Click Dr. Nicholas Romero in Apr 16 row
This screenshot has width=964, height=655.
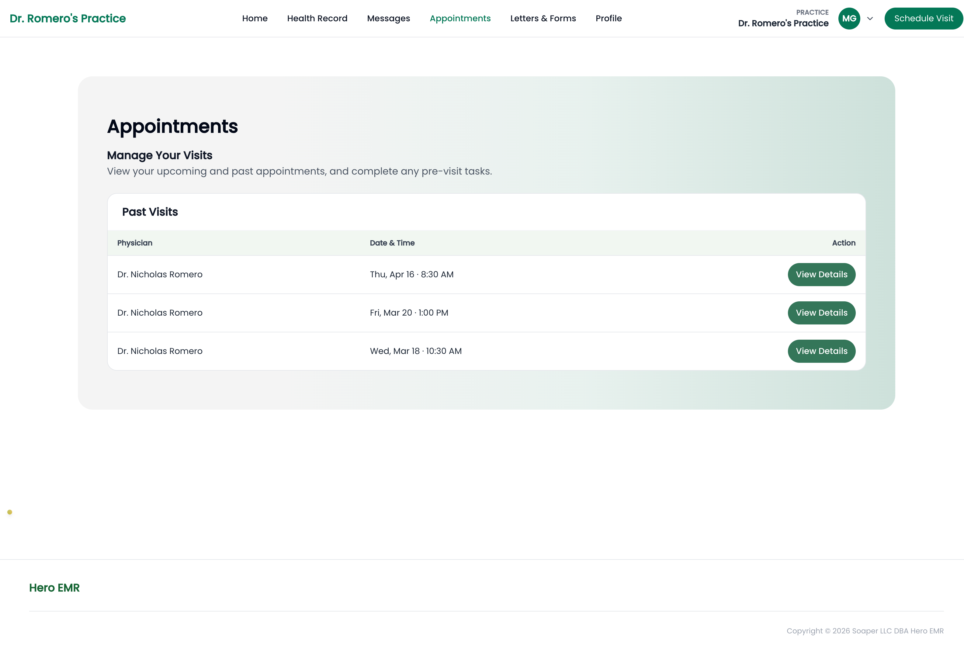[160, 274]
